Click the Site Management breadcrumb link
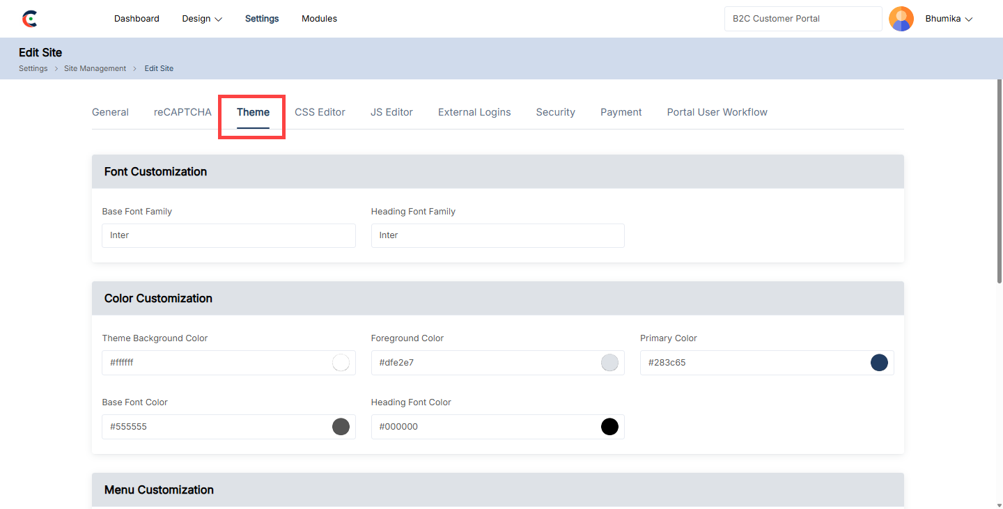 point(95,68)
